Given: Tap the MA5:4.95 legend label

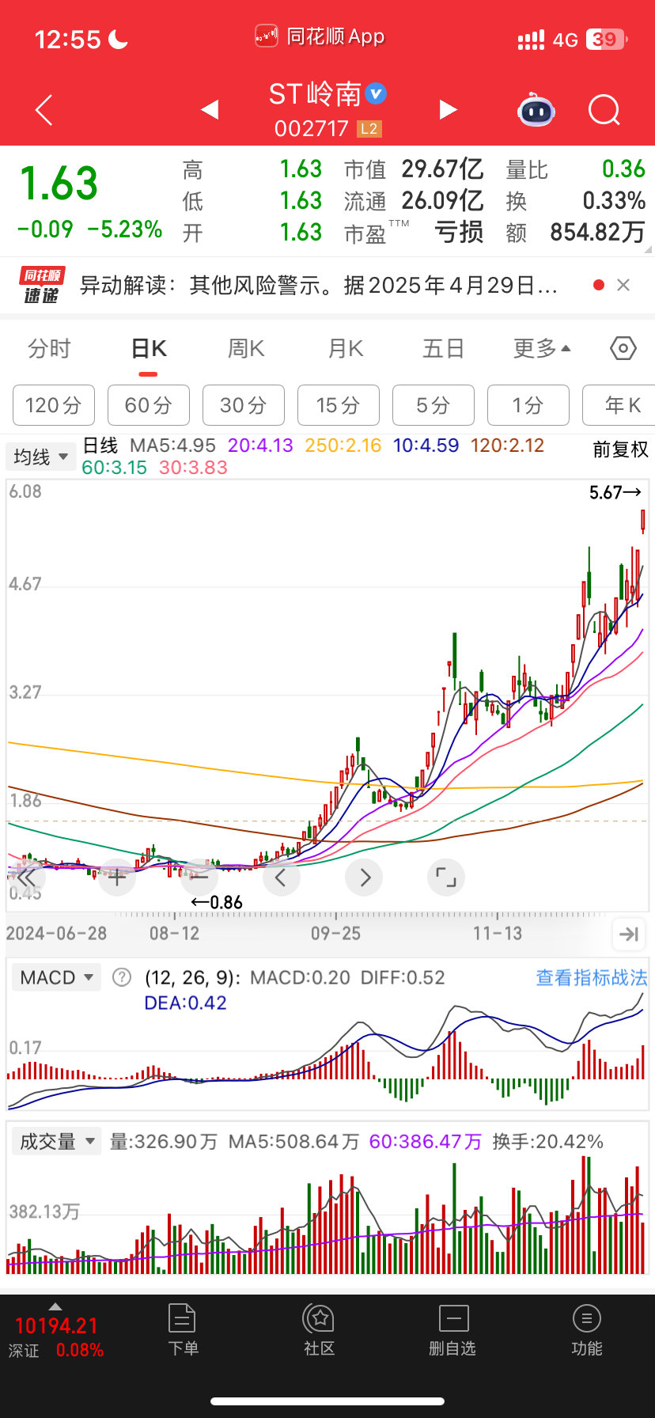Looking at the screenshot, I should click(x=172, y=445).
